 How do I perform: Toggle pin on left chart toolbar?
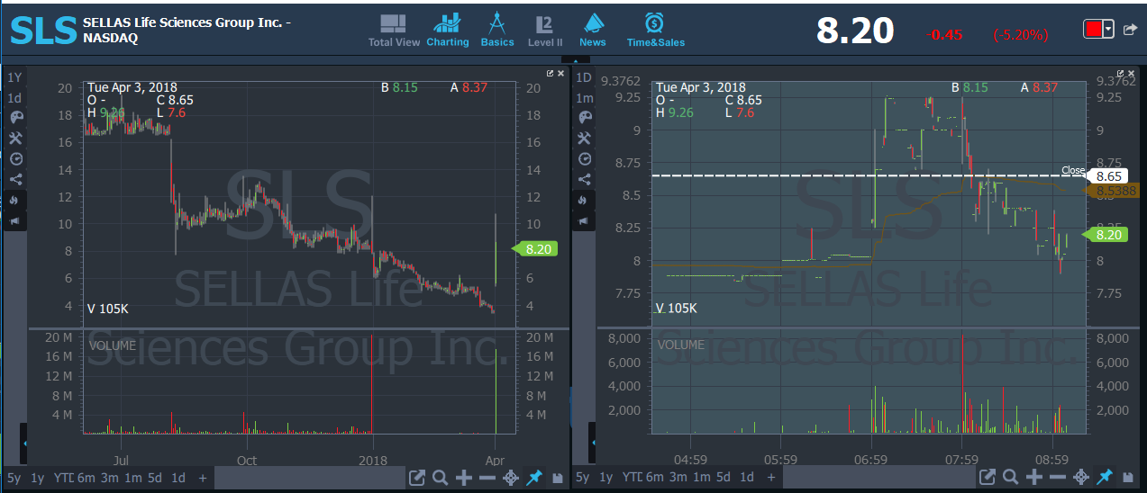coord(534,478)
